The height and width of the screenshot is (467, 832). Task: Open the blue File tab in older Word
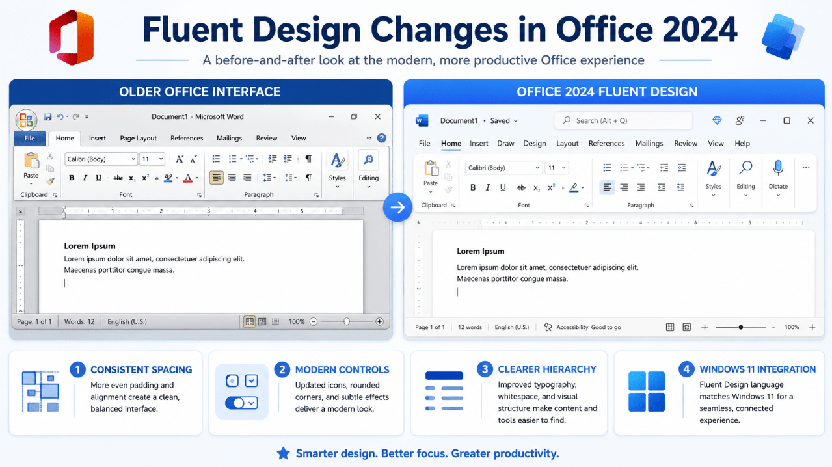pos(30,138)
